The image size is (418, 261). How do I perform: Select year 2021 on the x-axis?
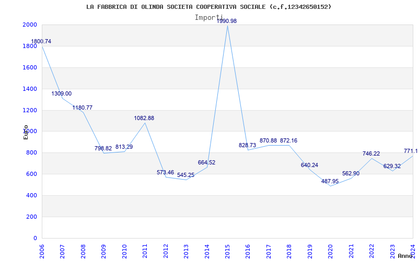(351, 252)
